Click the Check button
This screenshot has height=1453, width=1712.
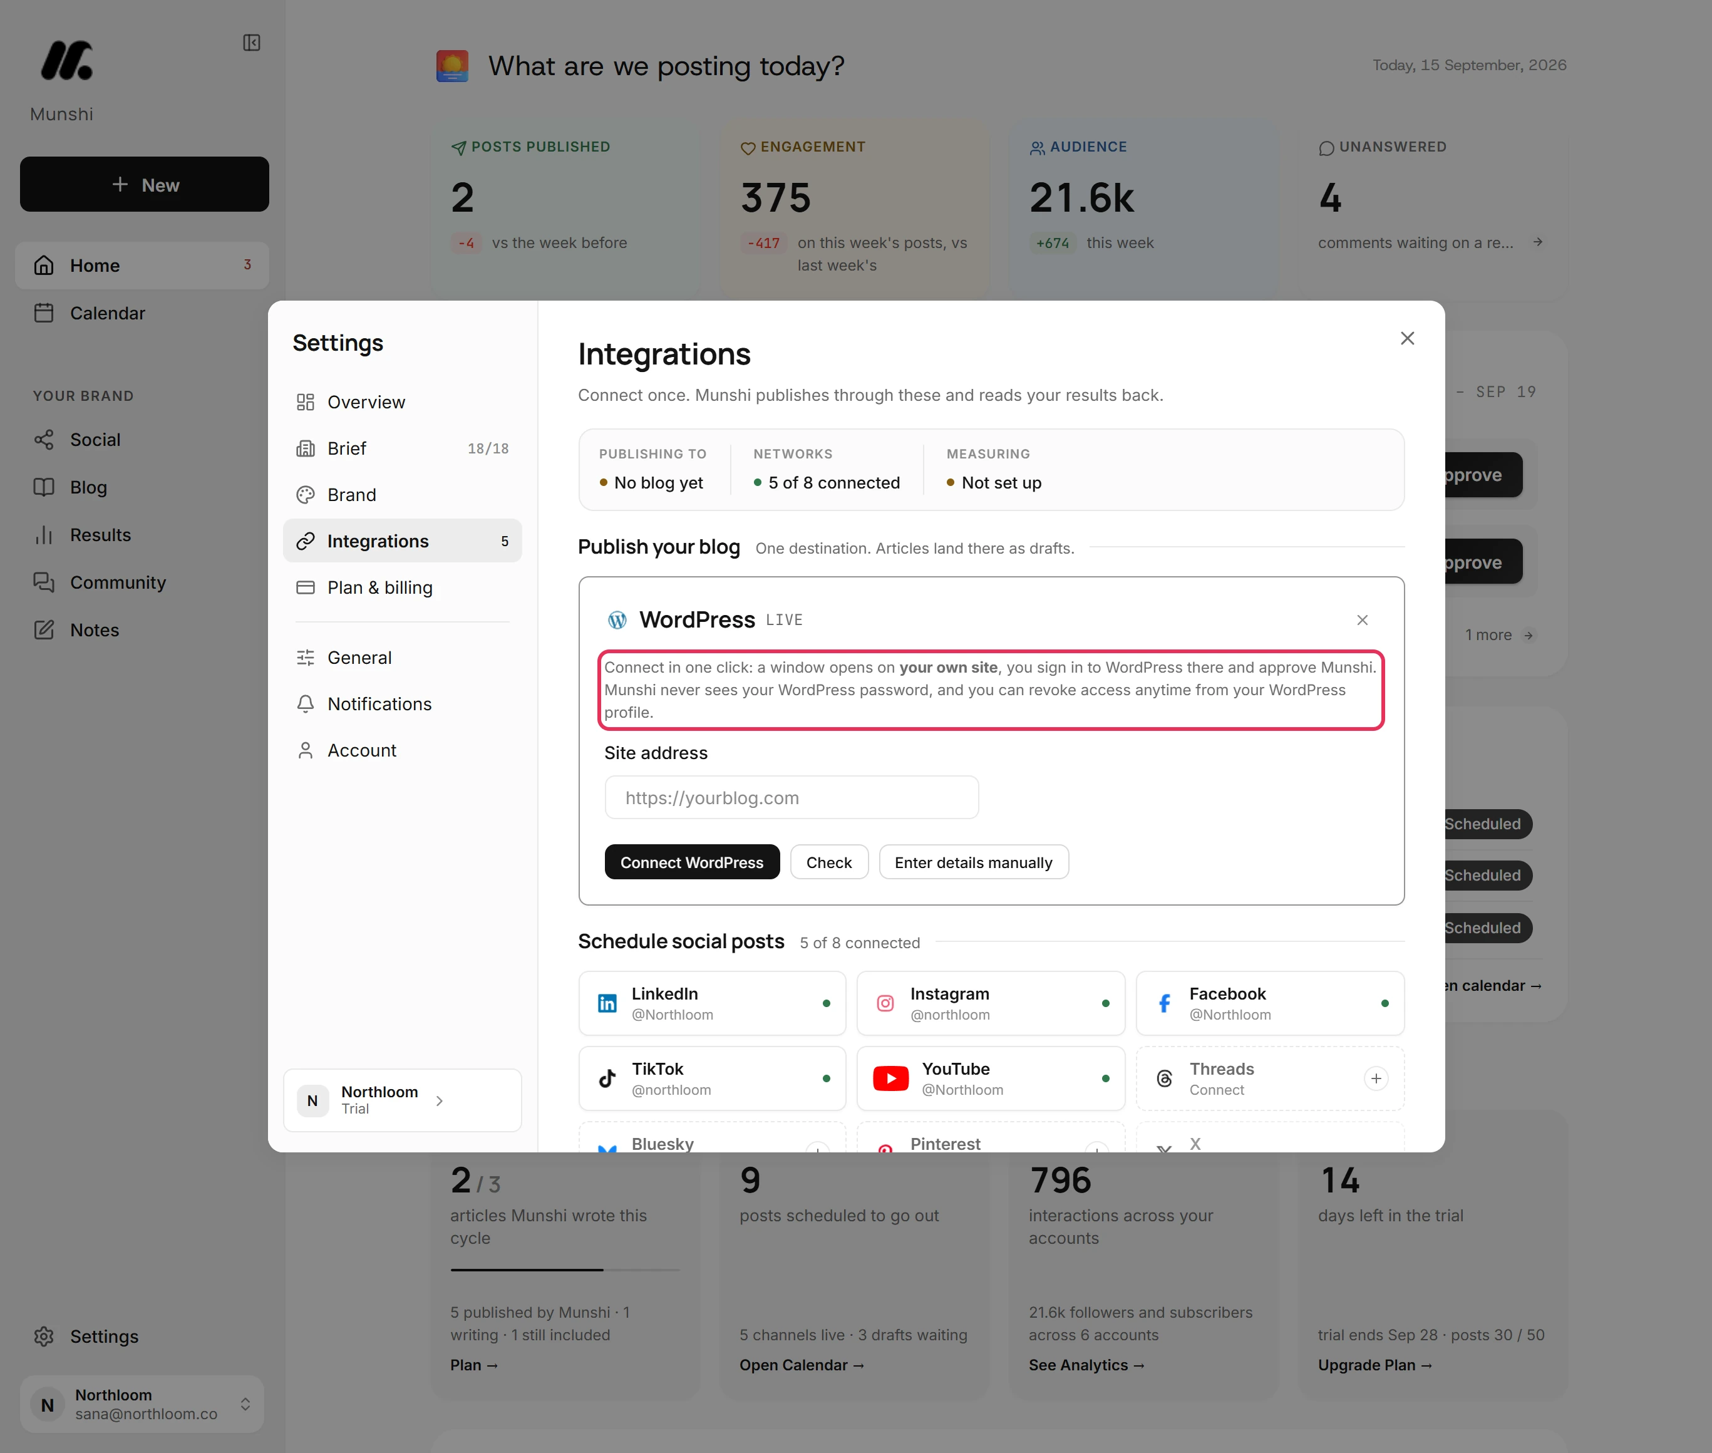828,862
